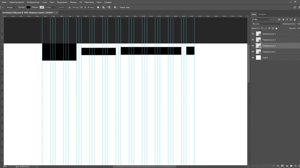This screenshot has width=300, height=168.
Task: Open the path alignment icon
Action: (x=104, y=7)
